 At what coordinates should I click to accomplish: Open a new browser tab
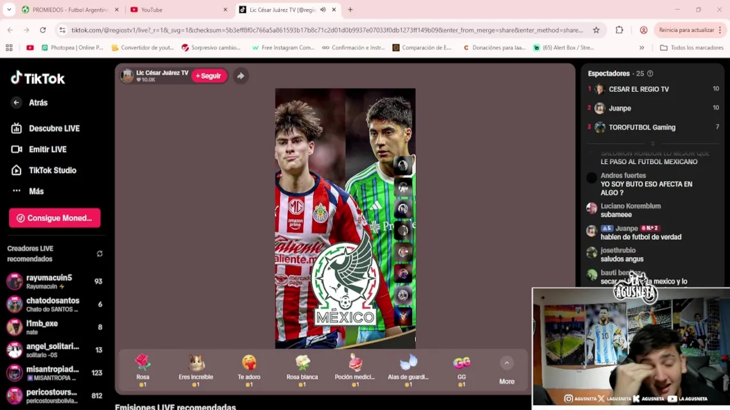point(350,10)
